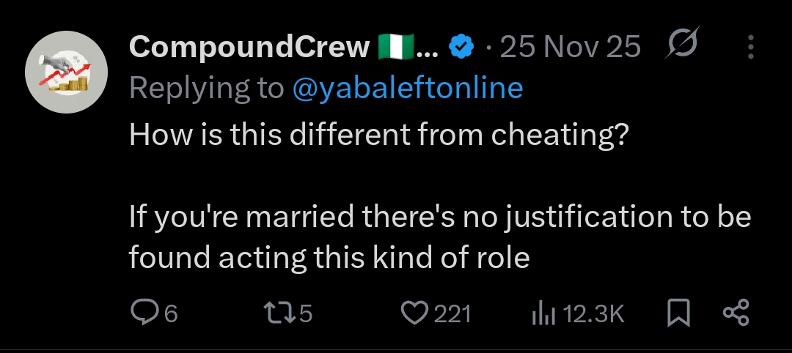Click the repost count of 5
Screen dimensions: 792x353
pos(306,314)
